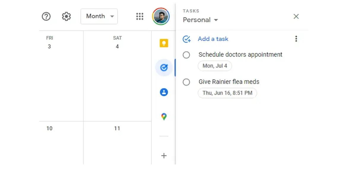This screenshot has width=349, height=173.
Task: Check off the 'Give Rainier flea meds' task
Action: pos(186,82)
